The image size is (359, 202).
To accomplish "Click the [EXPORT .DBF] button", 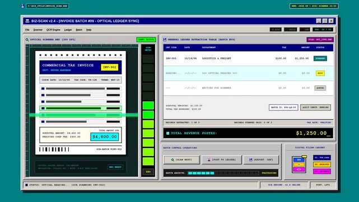I will 261,159.
